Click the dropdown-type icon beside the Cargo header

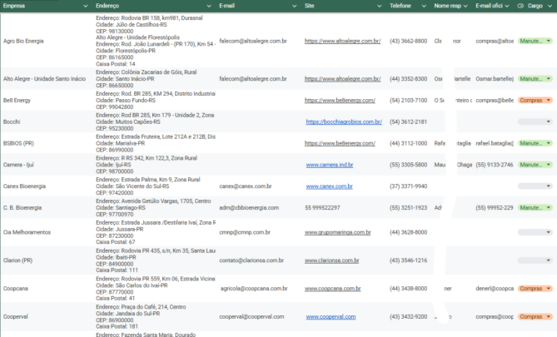520,5
